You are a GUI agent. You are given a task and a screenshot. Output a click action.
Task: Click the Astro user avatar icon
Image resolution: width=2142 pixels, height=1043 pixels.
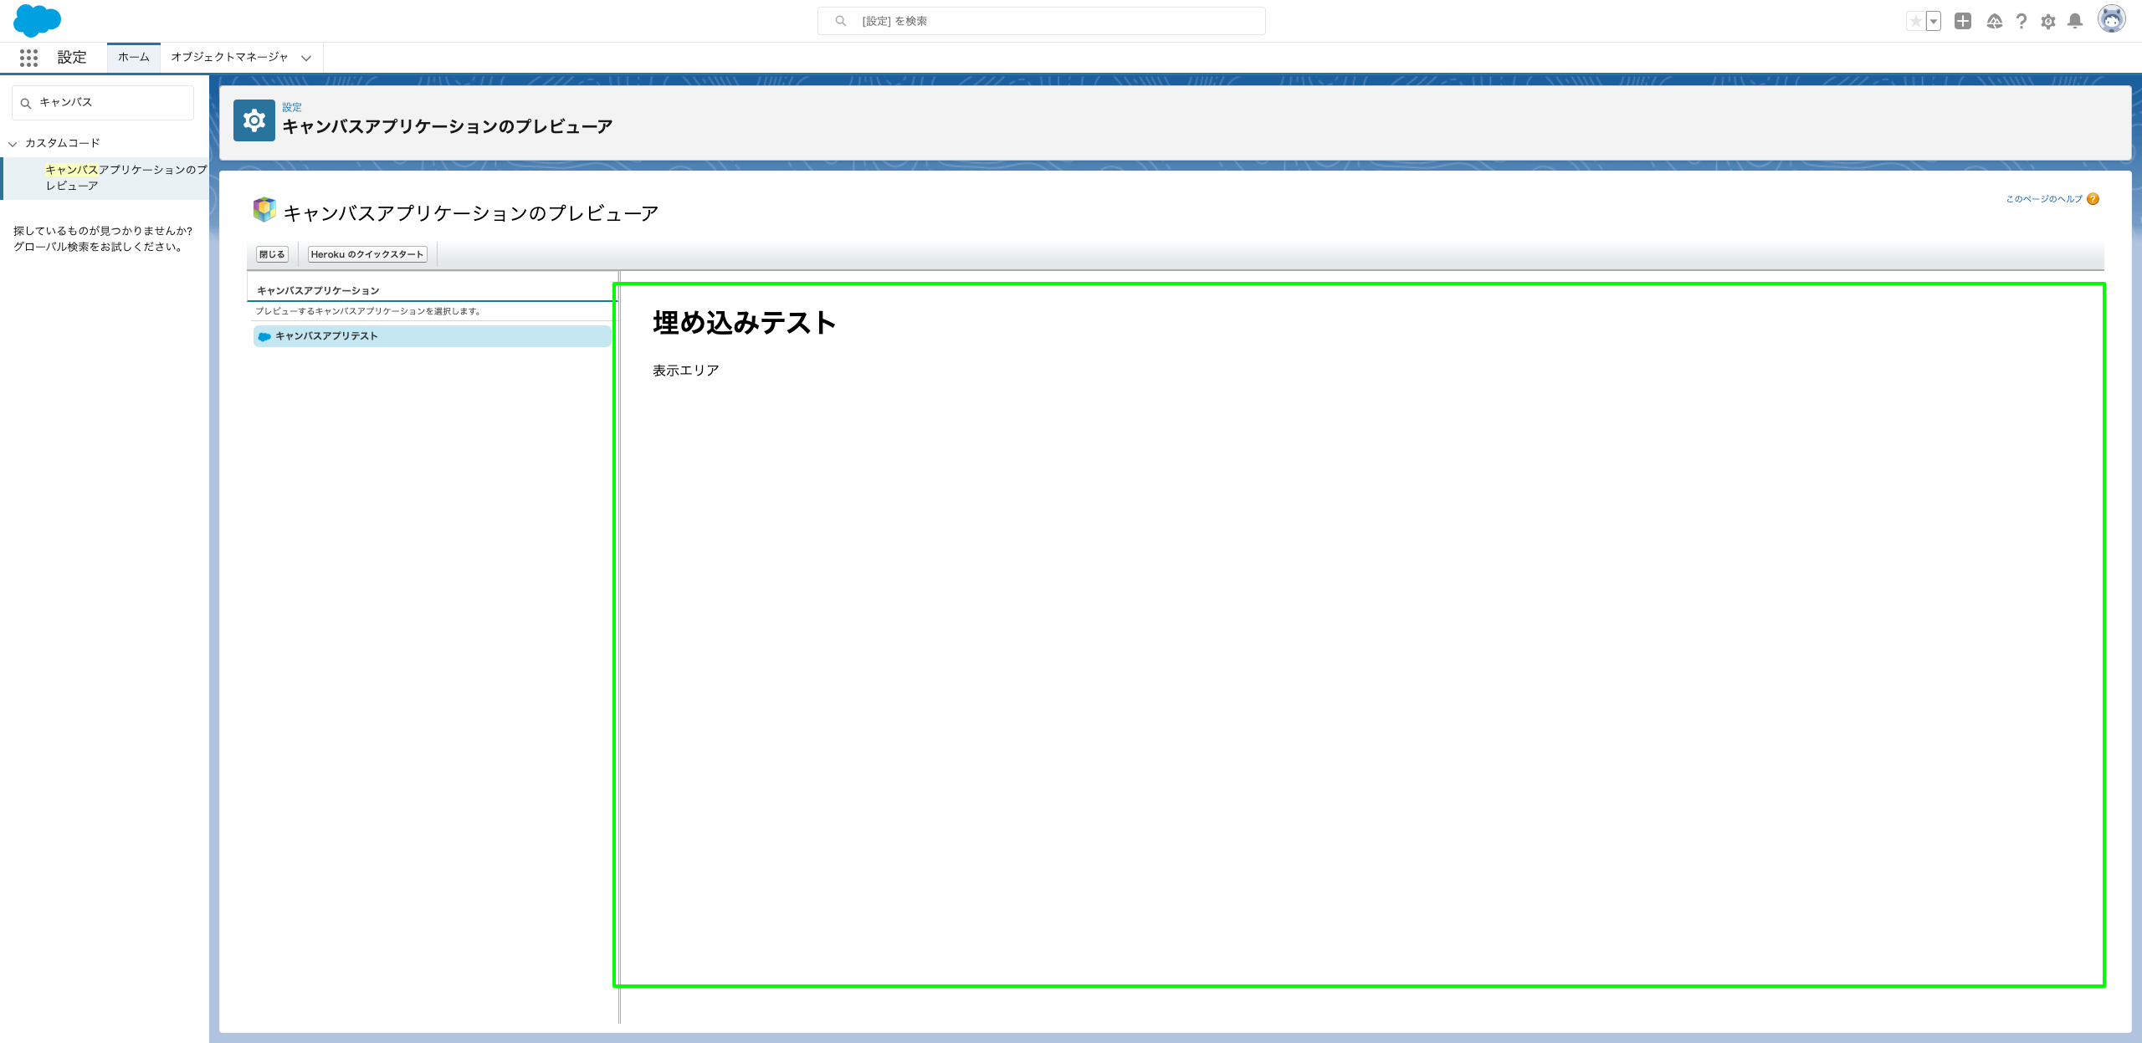2112,20
